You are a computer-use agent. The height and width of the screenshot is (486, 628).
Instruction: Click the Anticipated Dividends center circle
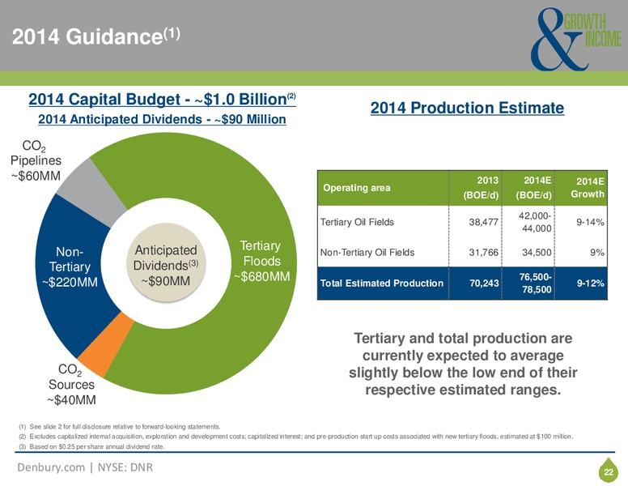click(x=166, y=262)
